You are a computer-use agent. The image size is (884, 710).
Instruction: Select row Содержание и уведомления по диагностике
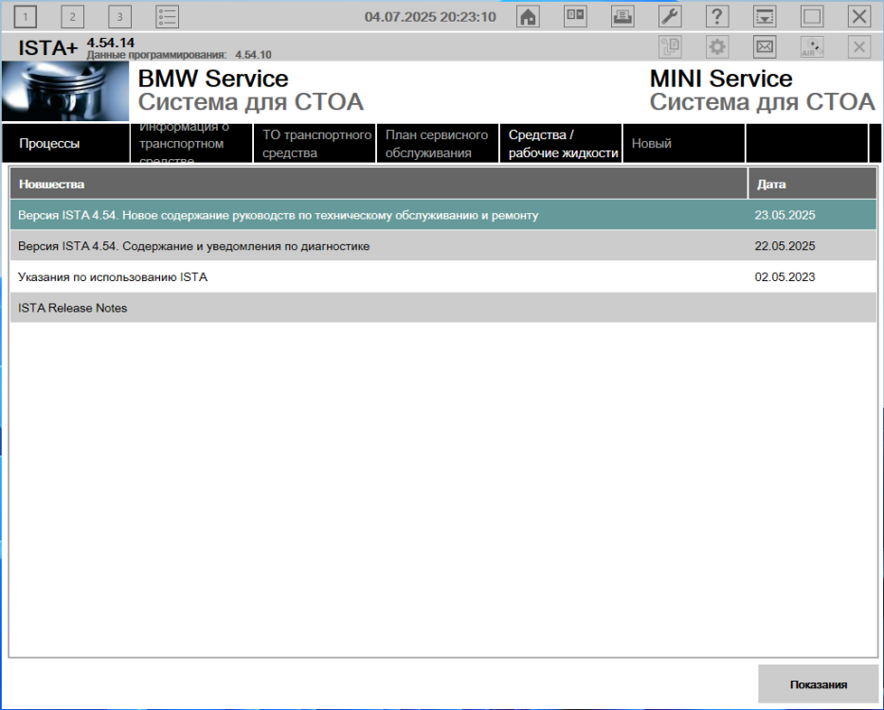[x=443, y=246]
